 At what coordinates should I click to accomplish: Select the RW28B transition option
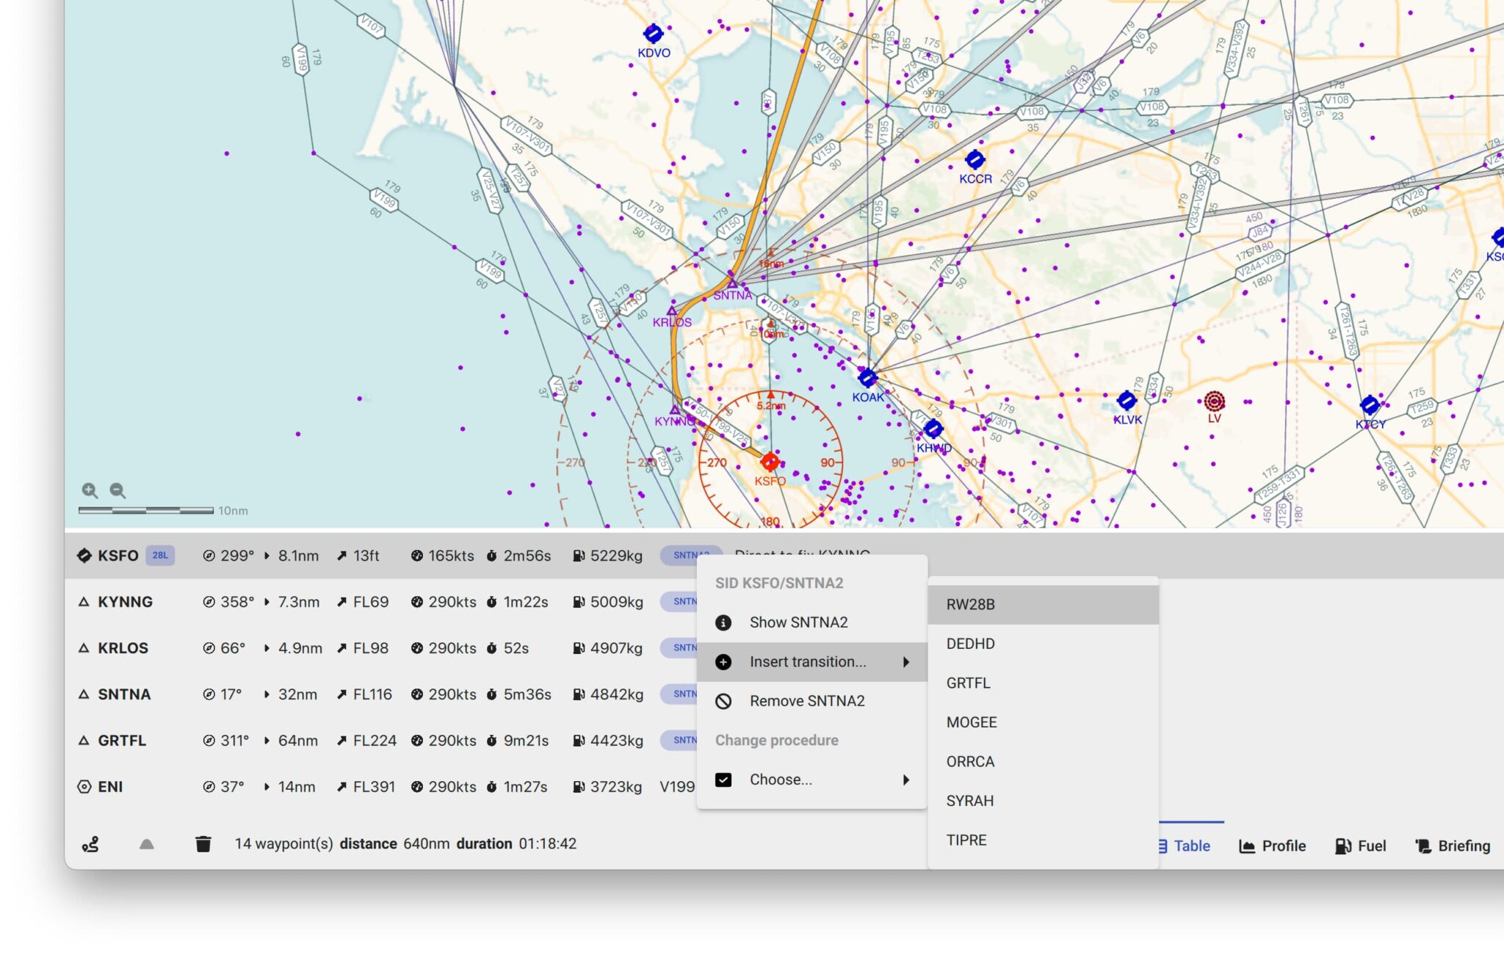[x=969, y=604]
